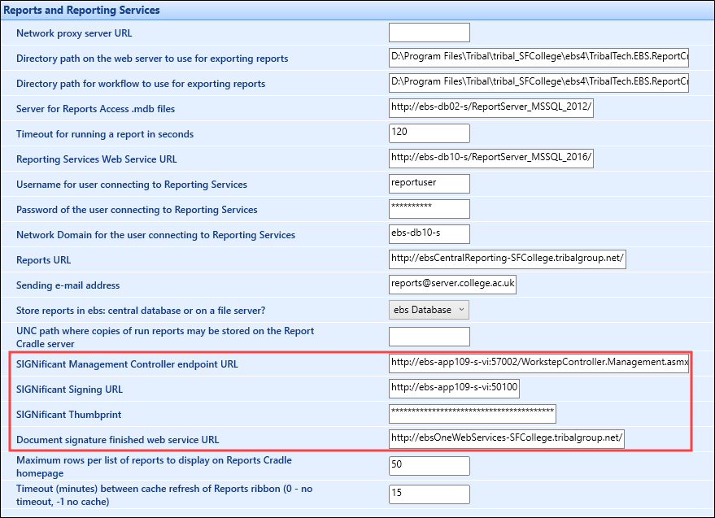Select the Maximum rows per list field showing 50
Viewport: 715px width, 518px height.
[429, 465]
